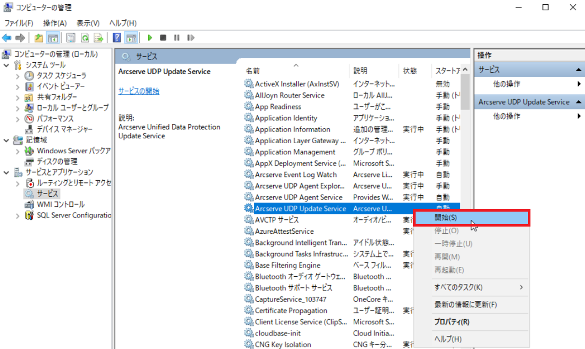The width and height of the screenshot is (585, 349).
Task: Expand ルーティングとリモート アクセス chevron
Action: (x=18, y=183)
